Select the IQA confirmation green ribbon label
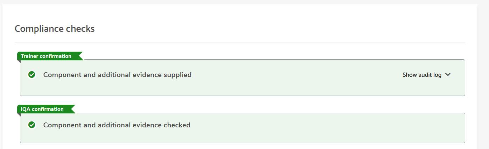 pyautogui.click(x=46, y=109)
